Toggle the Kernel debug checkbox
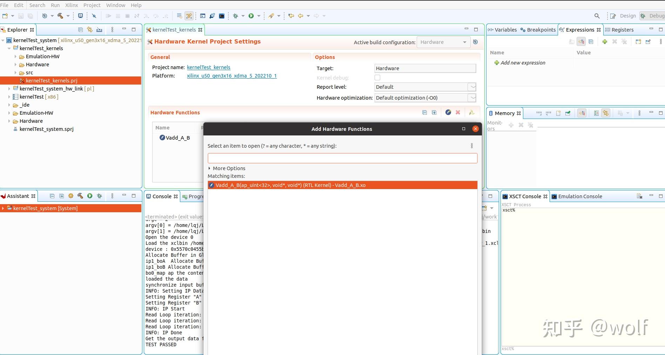 click(x=377, y=78)
